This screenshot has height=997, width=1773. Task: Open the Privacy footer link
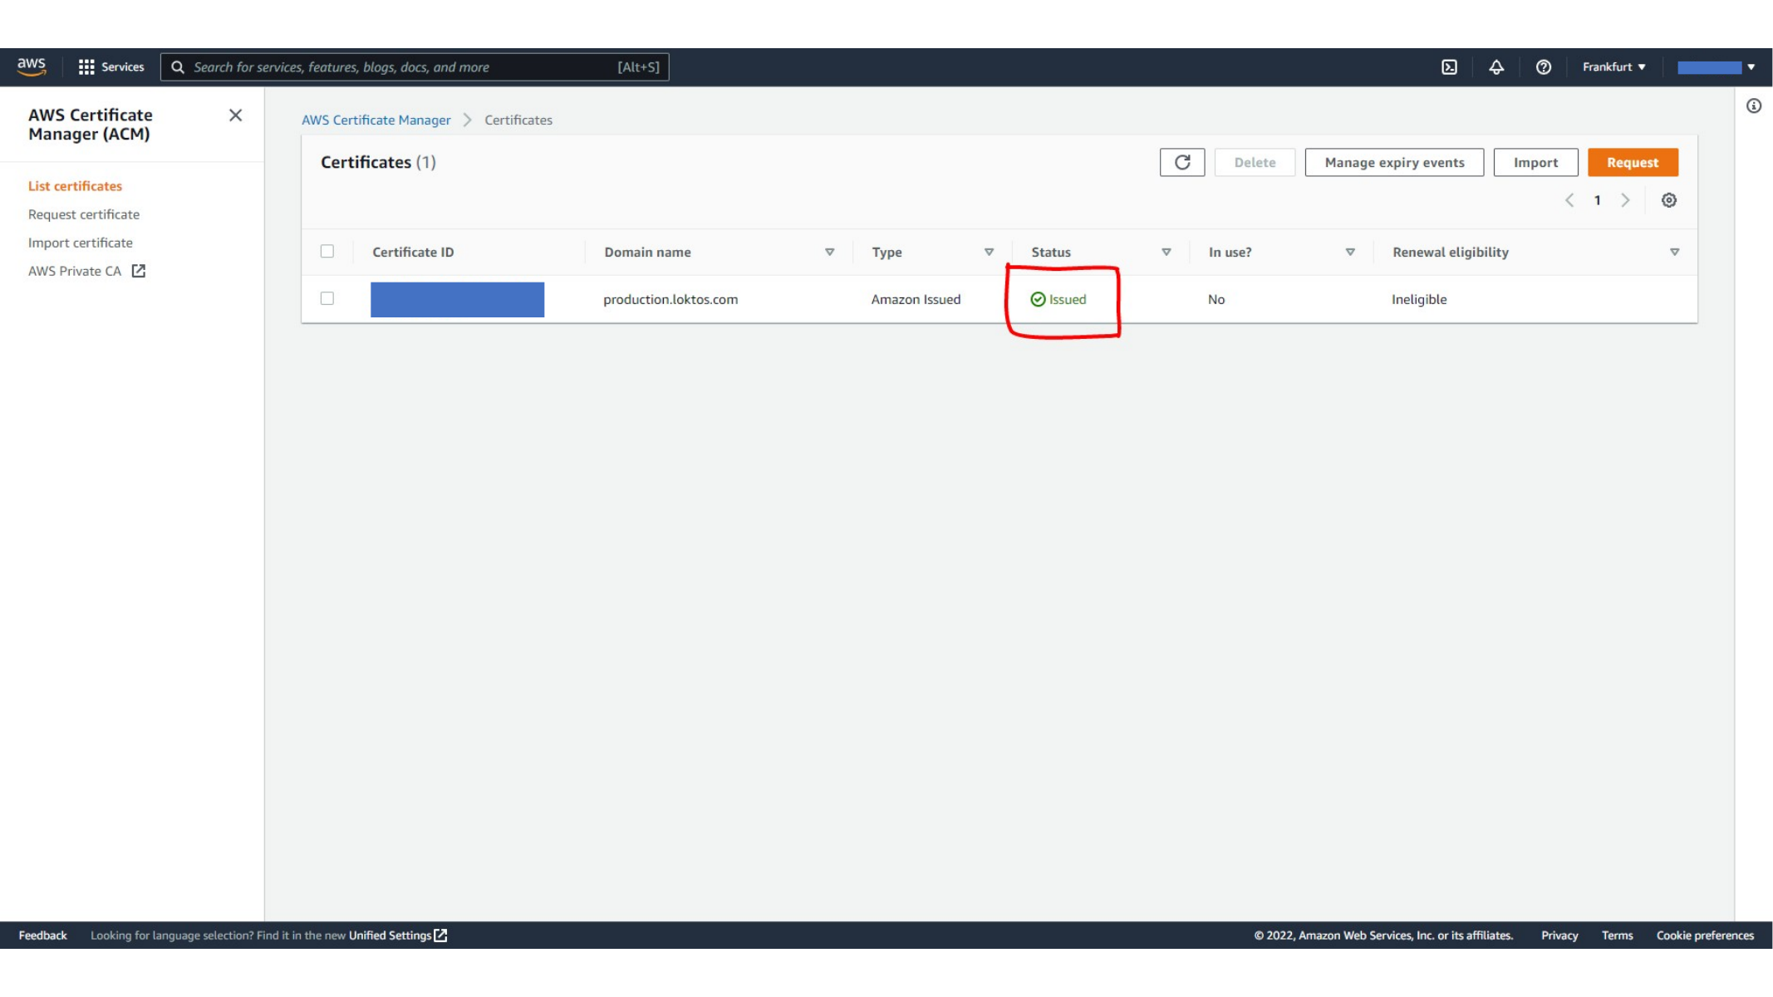(1559, 936)
